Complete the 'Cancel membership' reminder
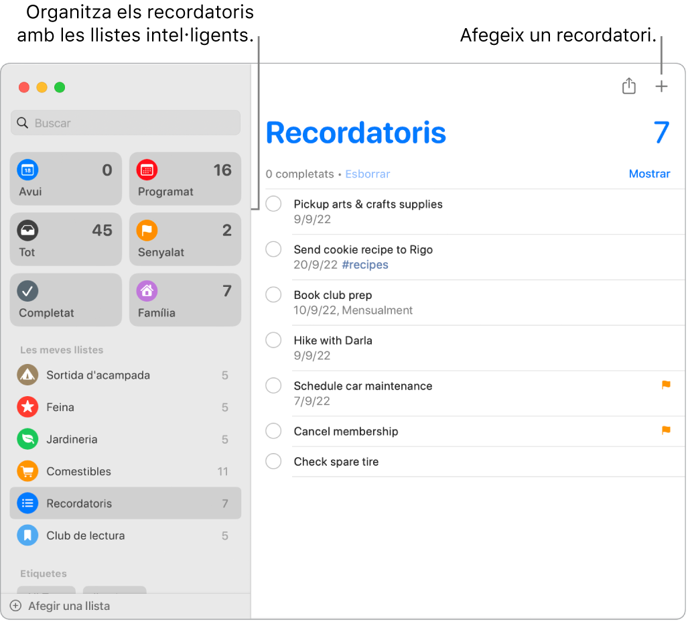688x622 pixels. pyautogui.click(x=273, y=431)
